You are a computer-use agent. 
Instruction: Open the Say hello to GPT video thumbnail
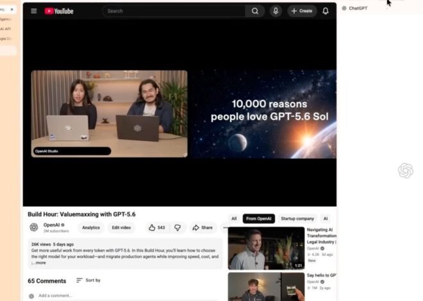(x=266, y=287)
